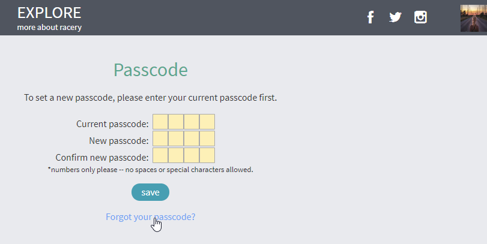Open the profile photo thumbnail
The image size is (487, 244).
point(474,18)
